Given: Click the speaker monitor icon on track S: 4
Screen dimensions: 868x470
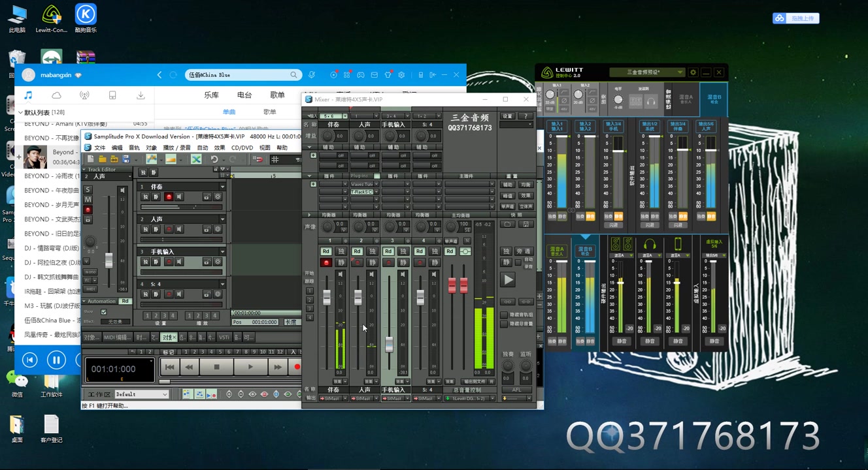Looking at the screenshot, I should coord(179,294).
